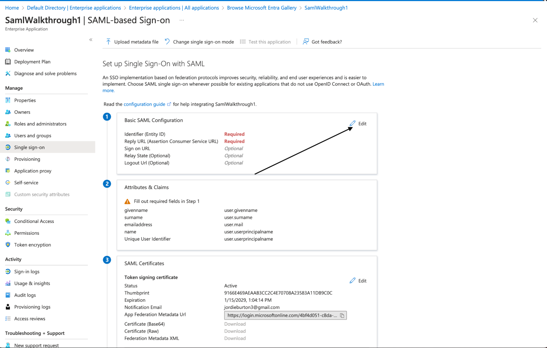Click the Access reviews checklist icon
The image size is (547, 348).
pos(8,318)
